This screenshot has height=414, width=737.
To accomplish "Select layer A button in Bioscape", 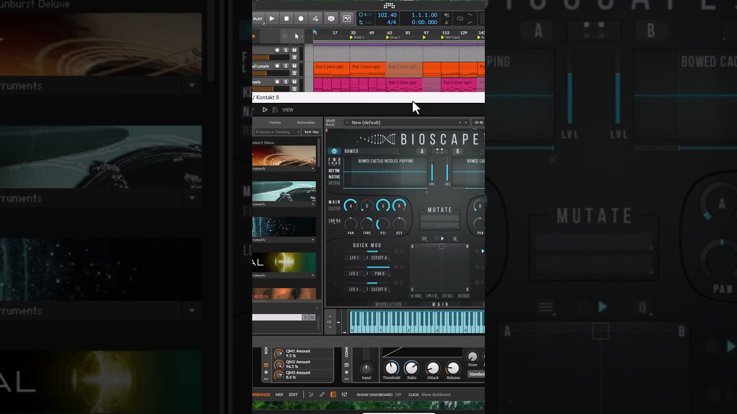I will click(422, 151).
